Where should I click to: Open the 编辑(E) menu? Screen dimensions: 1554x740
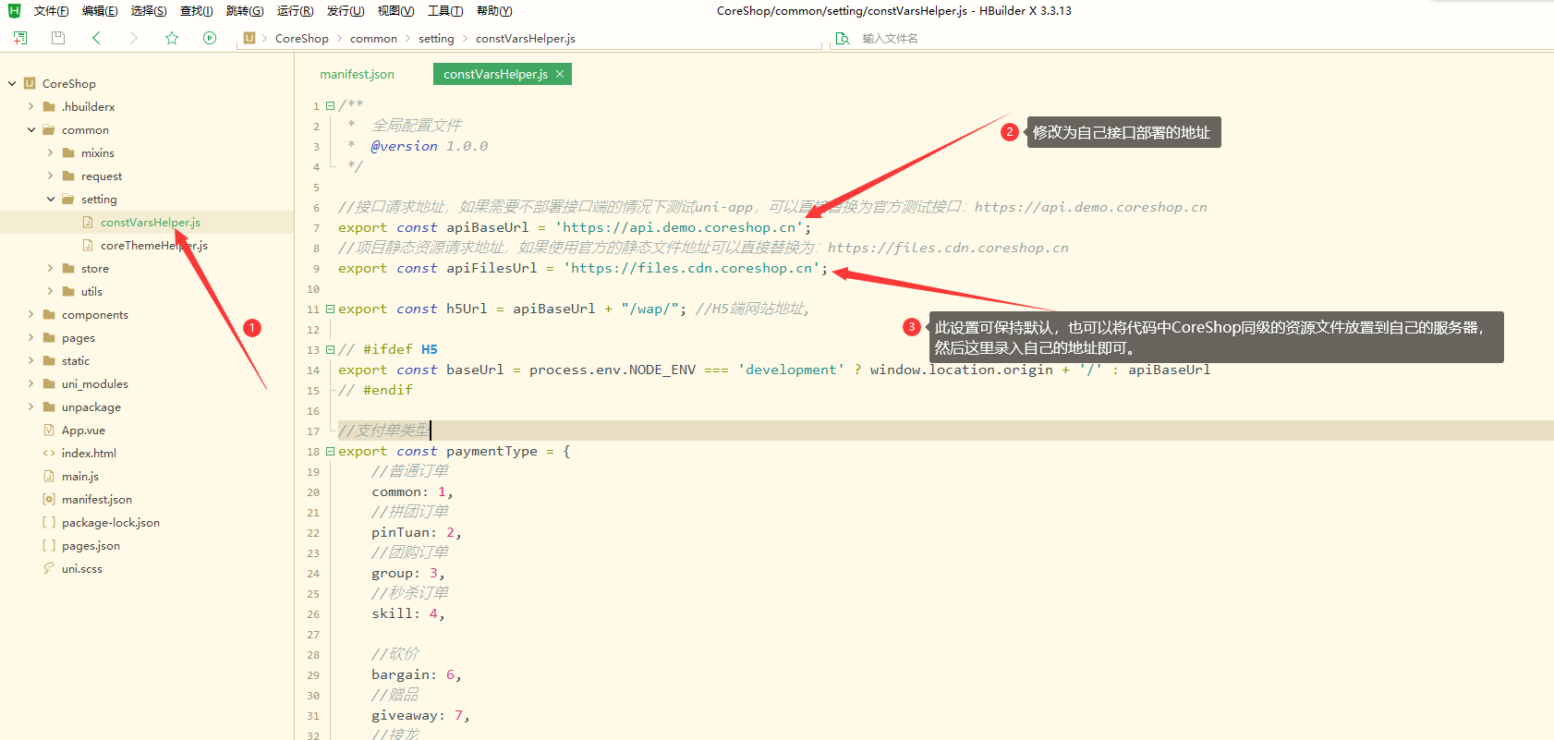(100, 11)
